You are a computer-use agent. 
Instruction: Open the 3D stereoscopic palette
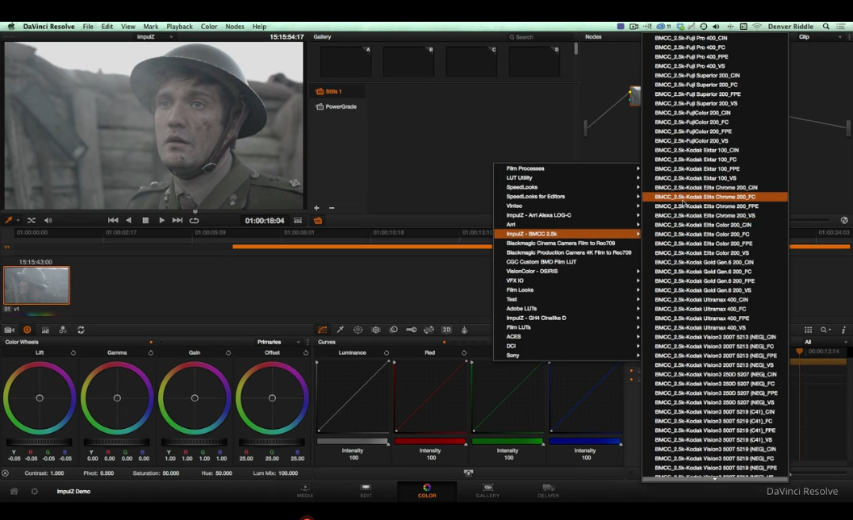tap(446, 330)
